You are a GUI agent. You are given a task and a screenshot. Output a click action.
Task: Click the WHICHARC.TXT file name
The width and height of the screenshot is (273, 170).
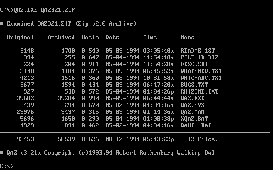pyautogui.click(x=201, y=78)
